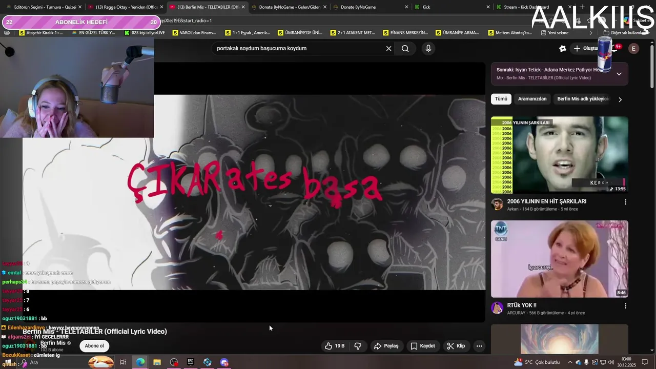Open EN GÜZEL TÜRK bookmark
656x369 pixels.
pyautogui.click(x=93, y=33)
